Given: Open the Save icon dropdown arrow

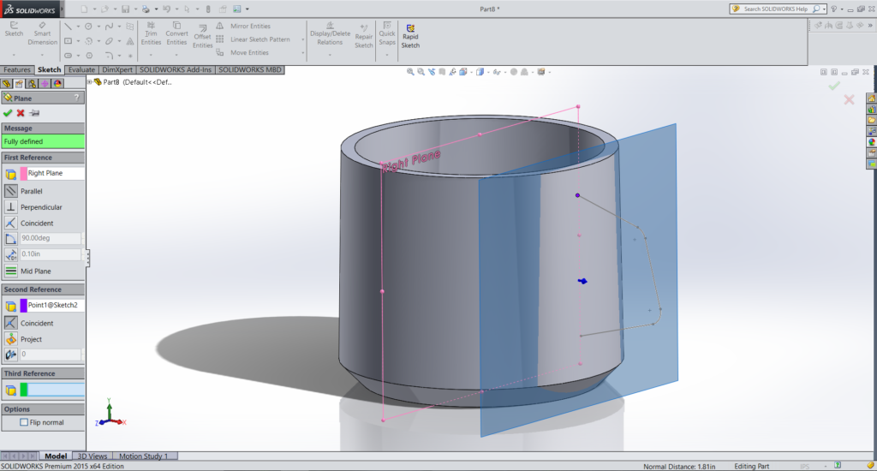Looking at the screenshot, I should (135, 9).
